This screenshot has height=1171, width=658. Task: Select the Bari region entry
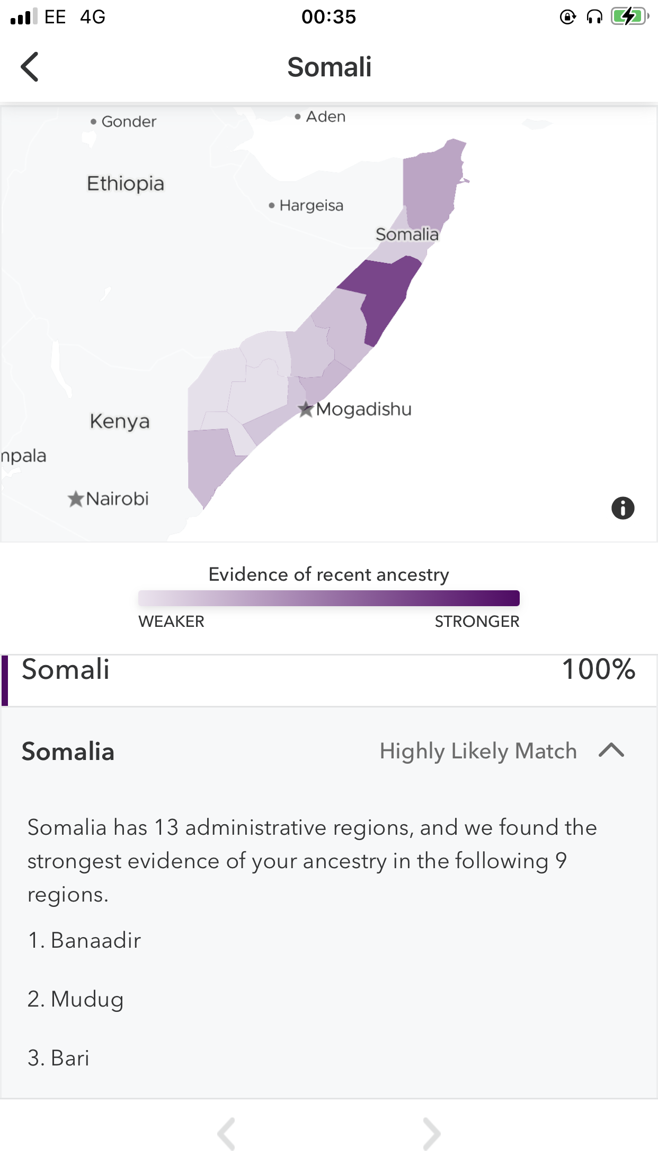click(x=58, y=1058)
